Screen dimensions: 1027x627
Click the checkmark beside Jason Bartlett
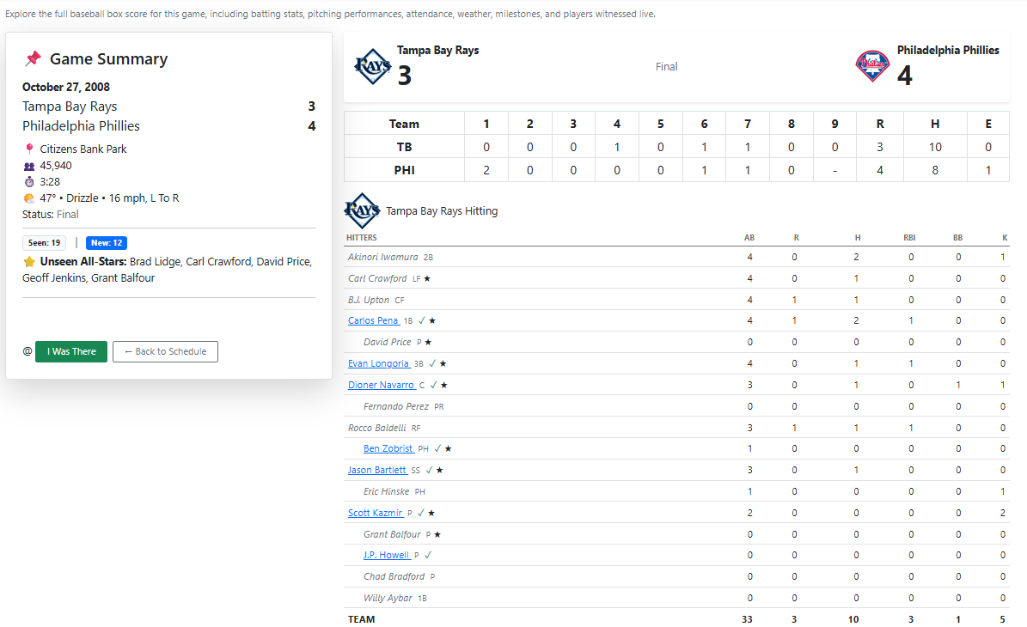(429, 470)
